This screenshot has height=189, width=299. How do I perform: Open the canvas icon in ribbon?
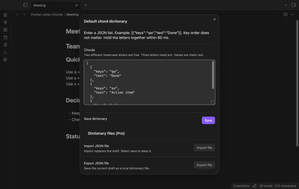pyautogui.click(x=5, y=30)
